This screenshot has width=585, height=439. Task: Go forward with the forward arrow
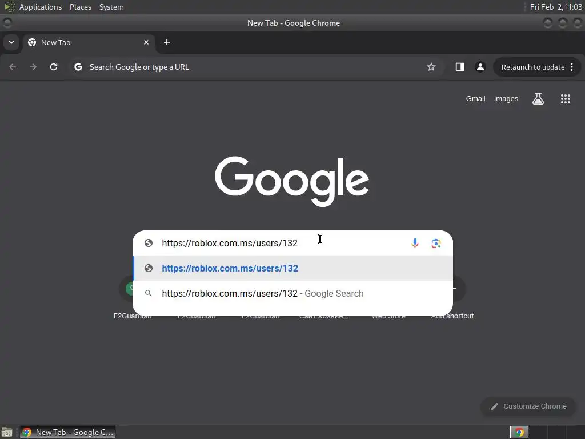click(33, 67)
